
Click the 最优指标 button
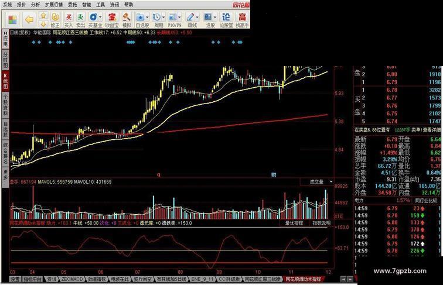point(294,223)
